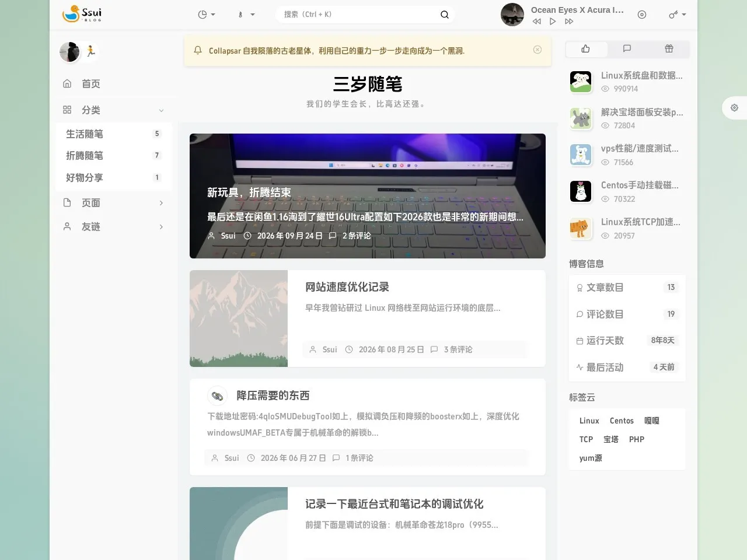Screen dimensions: 747x560
Task: Open the post 降压需要的东西
Action: point(273,395)
